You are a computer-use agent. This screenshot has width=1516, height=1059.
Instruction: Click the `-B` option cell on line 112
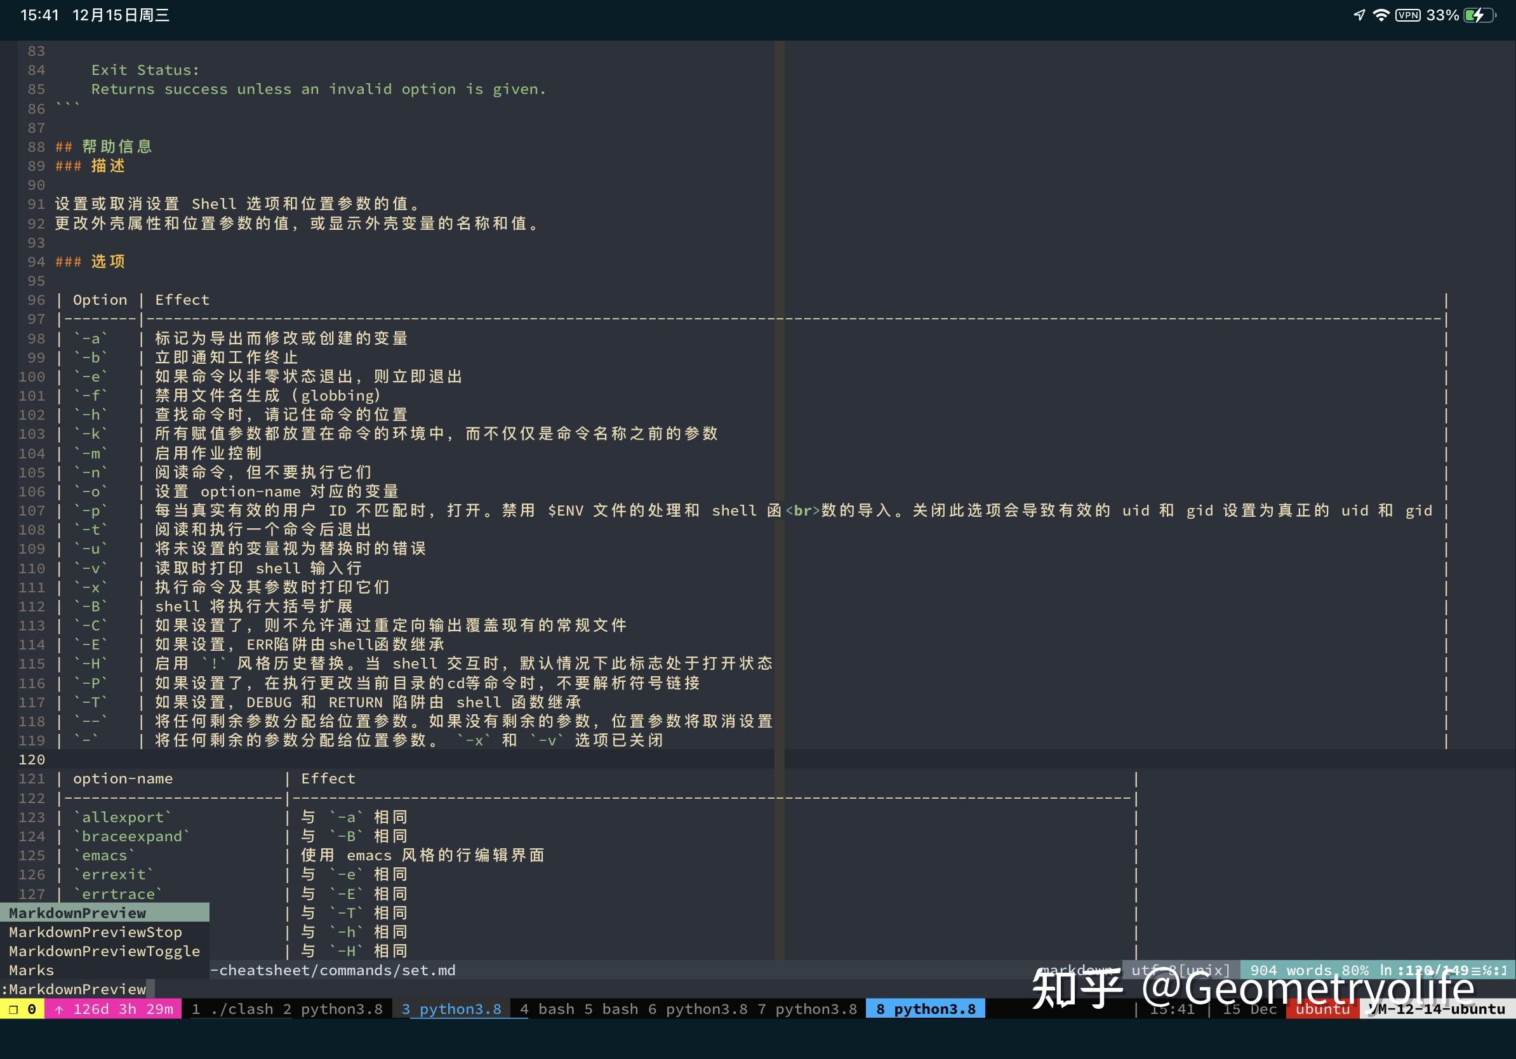(x=91, y=606)
